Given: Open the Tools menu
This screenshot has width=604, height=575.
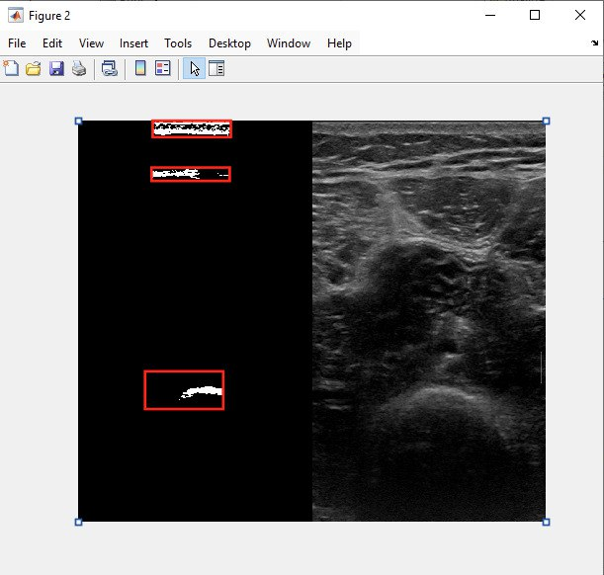Looking at the screenshot, I should (178, 43).
